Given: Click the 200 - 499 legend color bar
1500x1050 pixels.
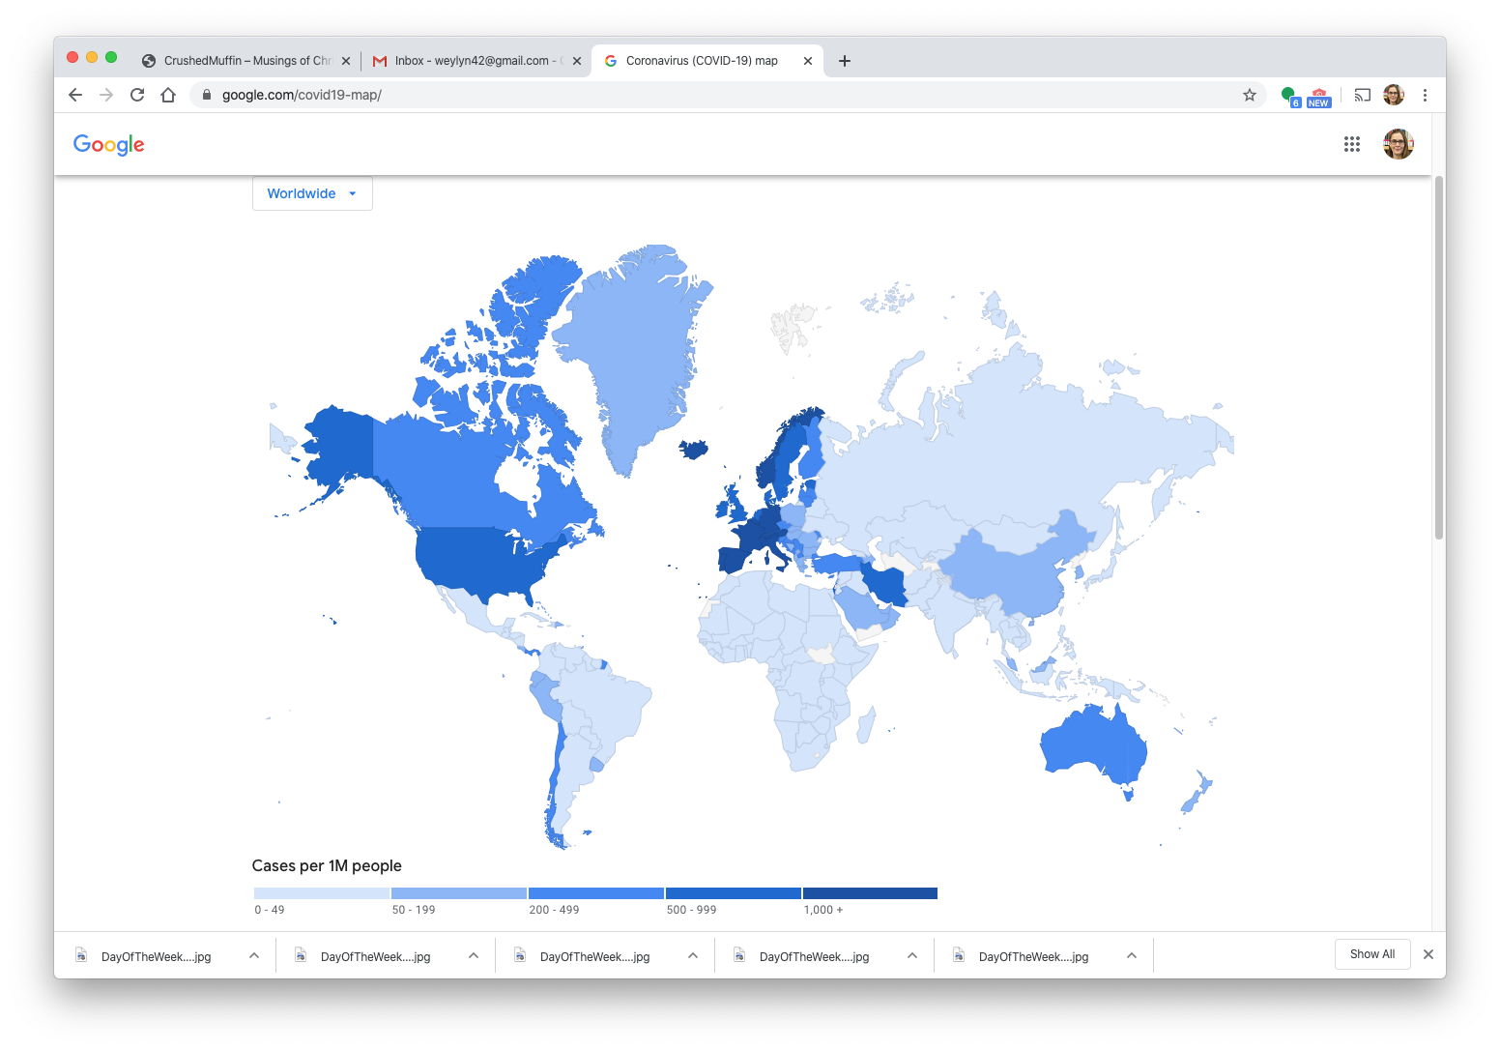Looking at the screenshot, I should coord(596,893).
